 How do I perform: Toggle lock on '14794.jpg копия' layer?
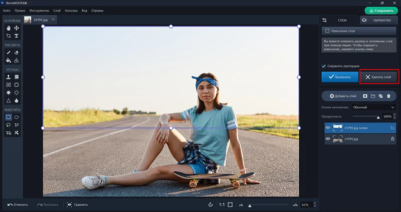[392, 128]
